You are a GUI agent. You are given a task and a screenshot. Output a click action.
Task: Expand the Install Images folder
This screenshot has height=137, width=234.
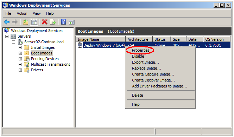click(x=20, y=48)
